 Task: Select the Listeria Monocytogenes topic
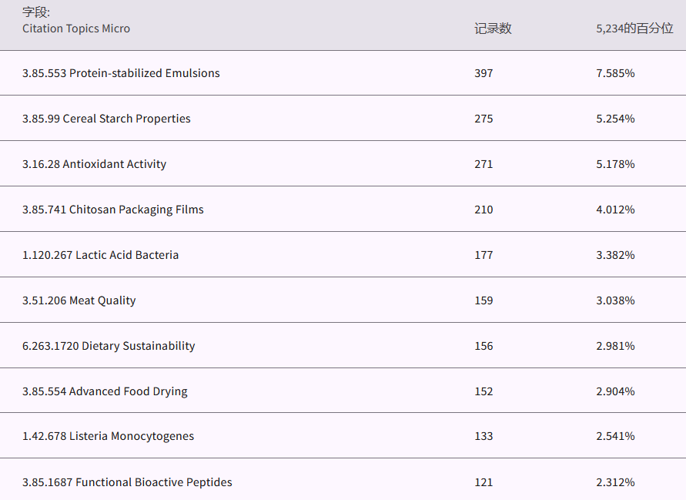click(x=108, y=436)
